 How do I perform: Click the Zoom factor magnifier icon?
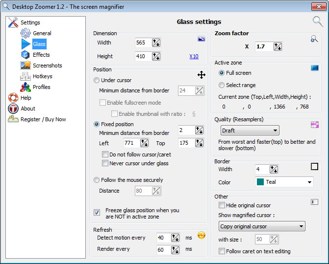point(314,39)
